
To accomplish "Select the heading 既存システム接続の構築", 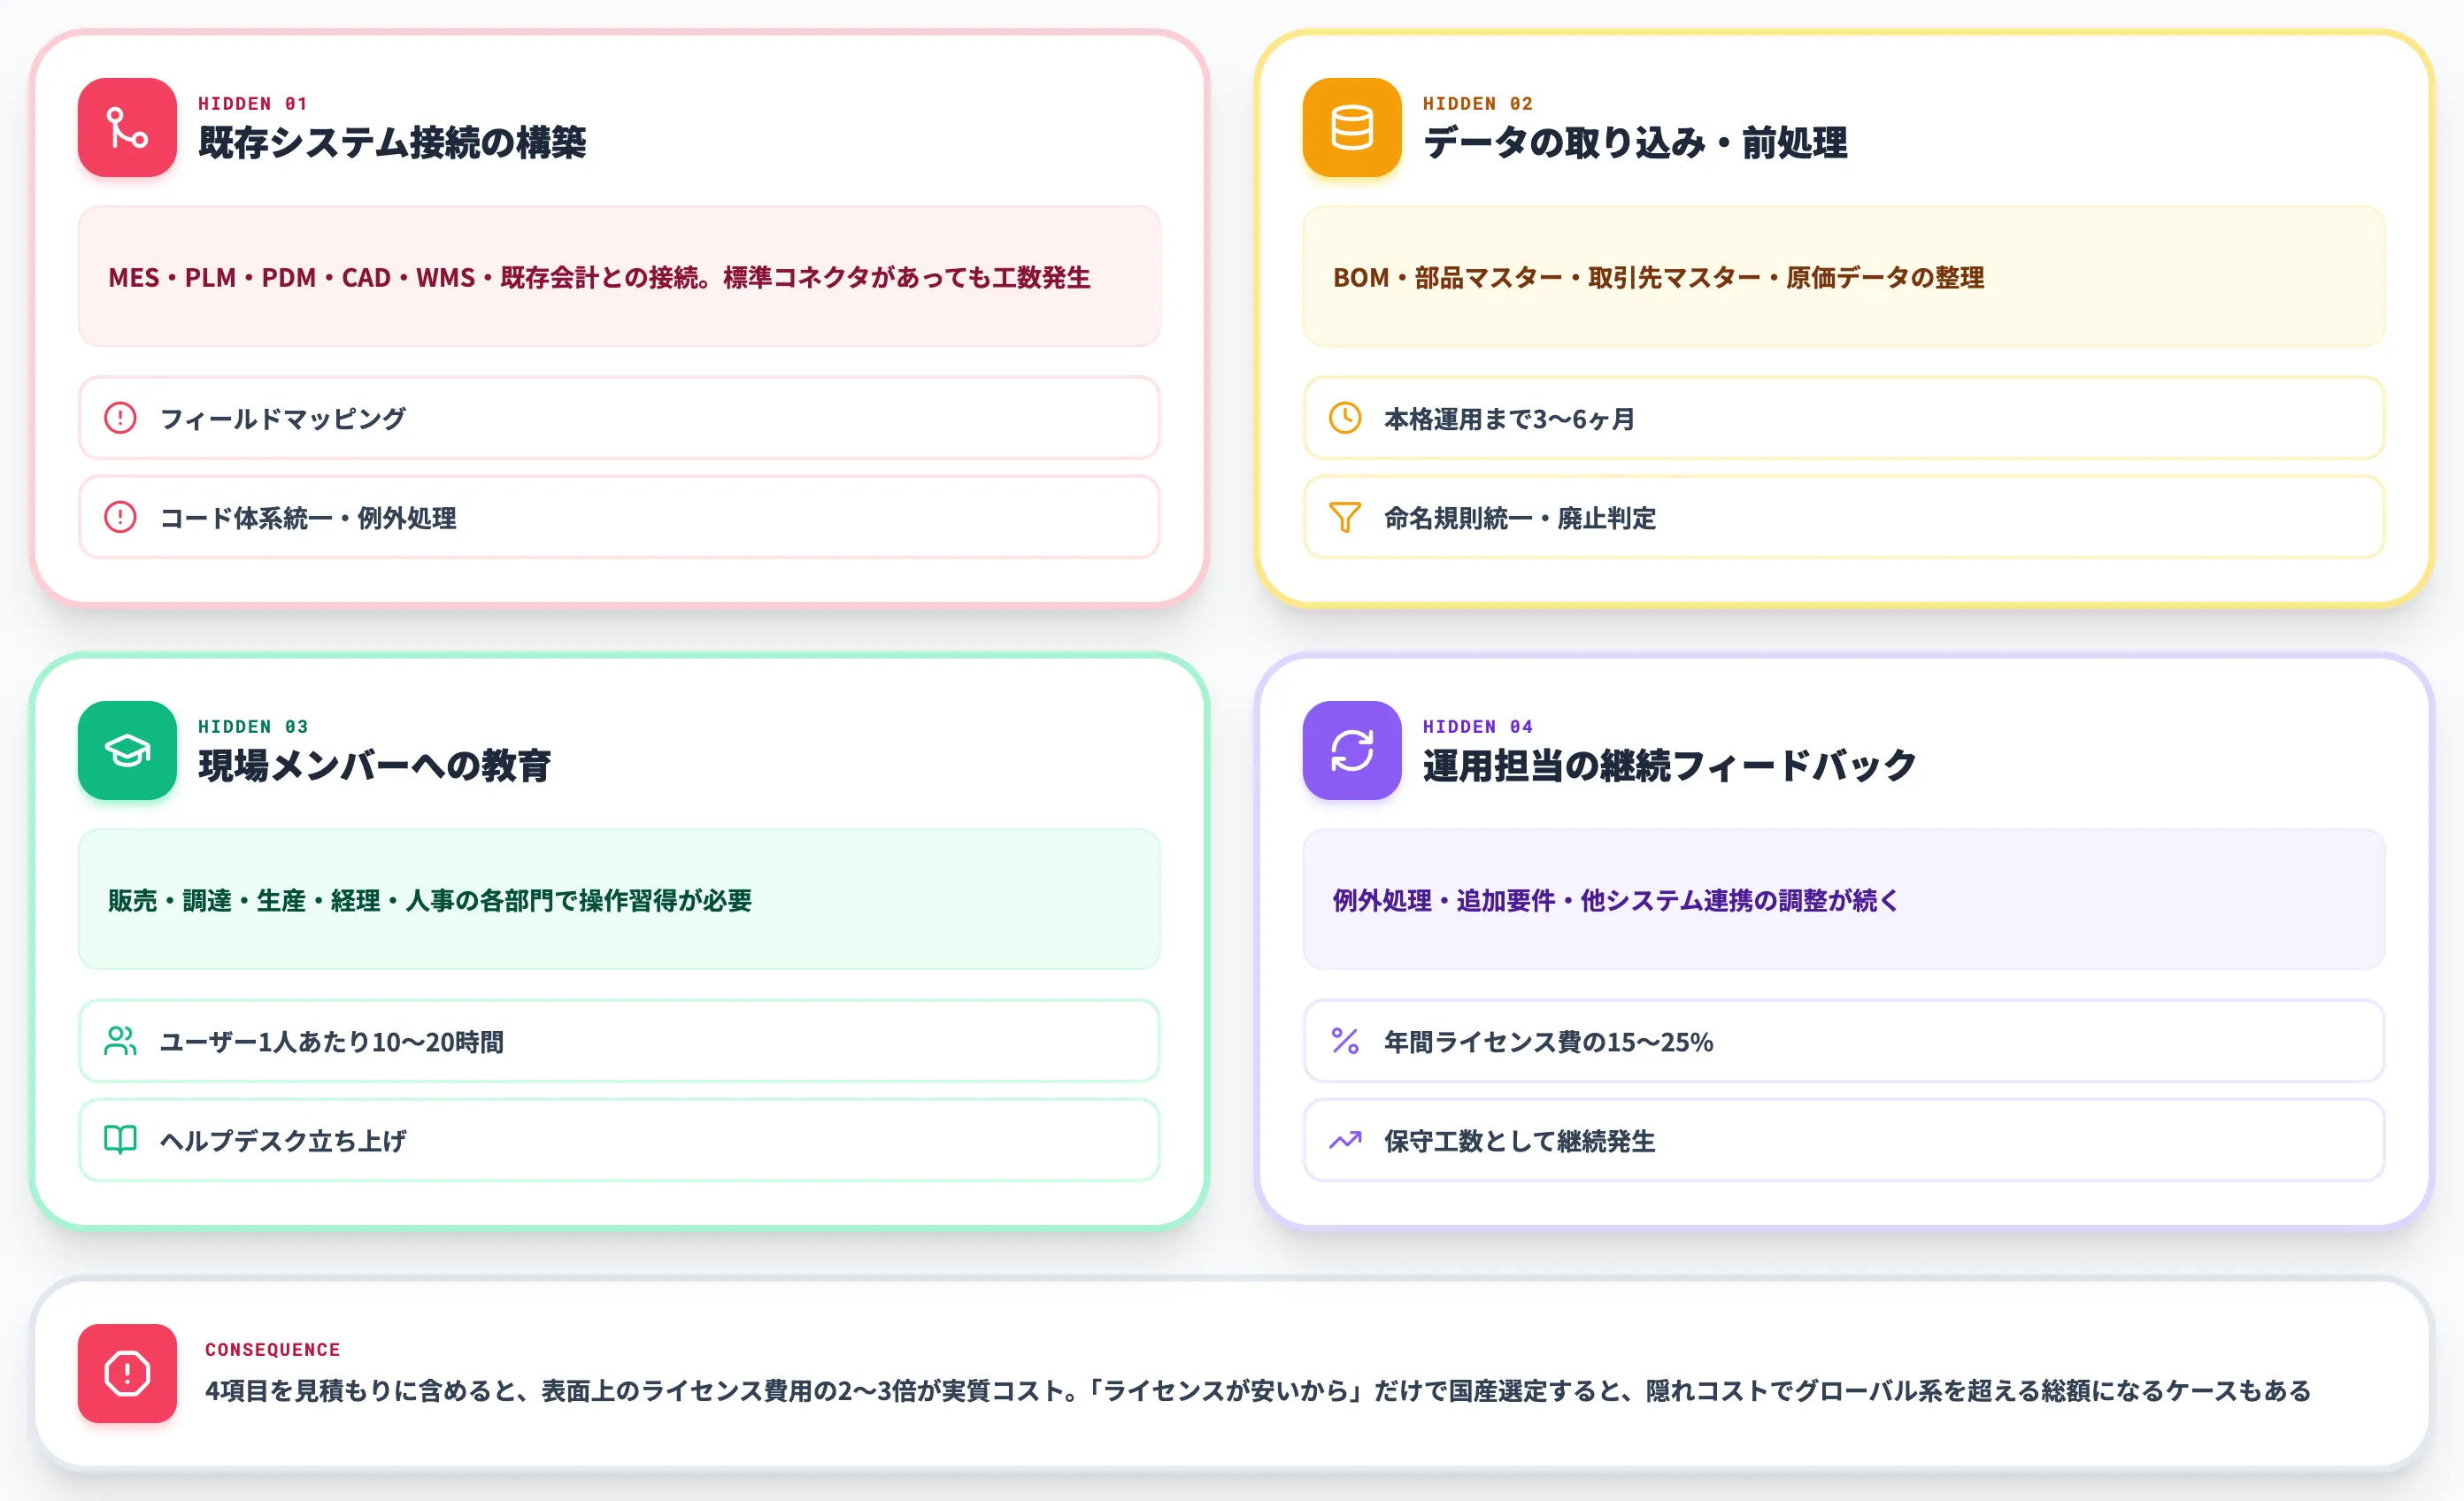I will [x=392, y=143].
